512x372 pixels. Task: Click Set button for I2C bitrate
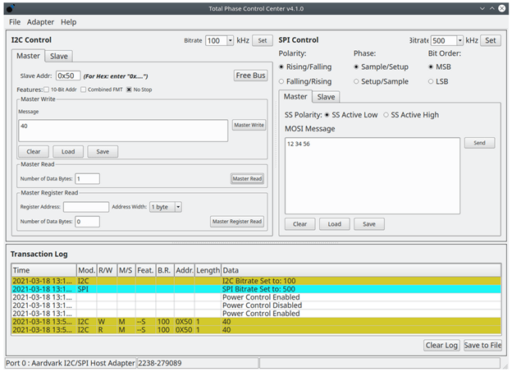coord(263,40)
